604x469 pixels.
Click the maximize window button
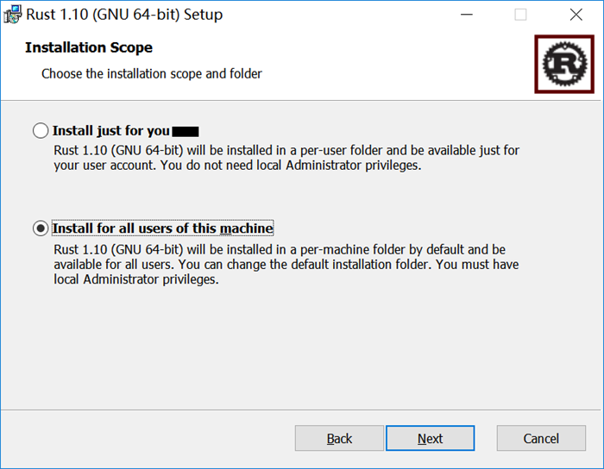pos(520,15)
